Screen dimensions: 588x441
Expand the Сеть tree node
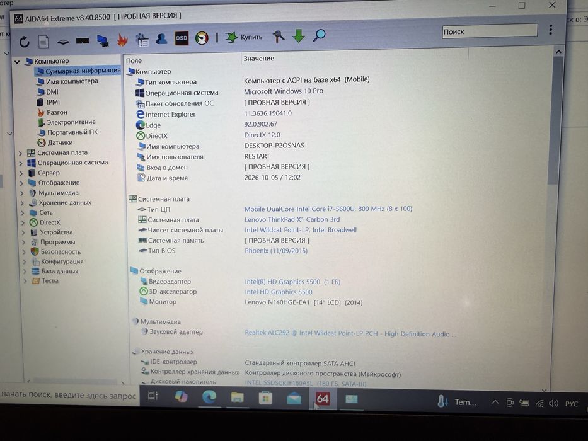23,213
